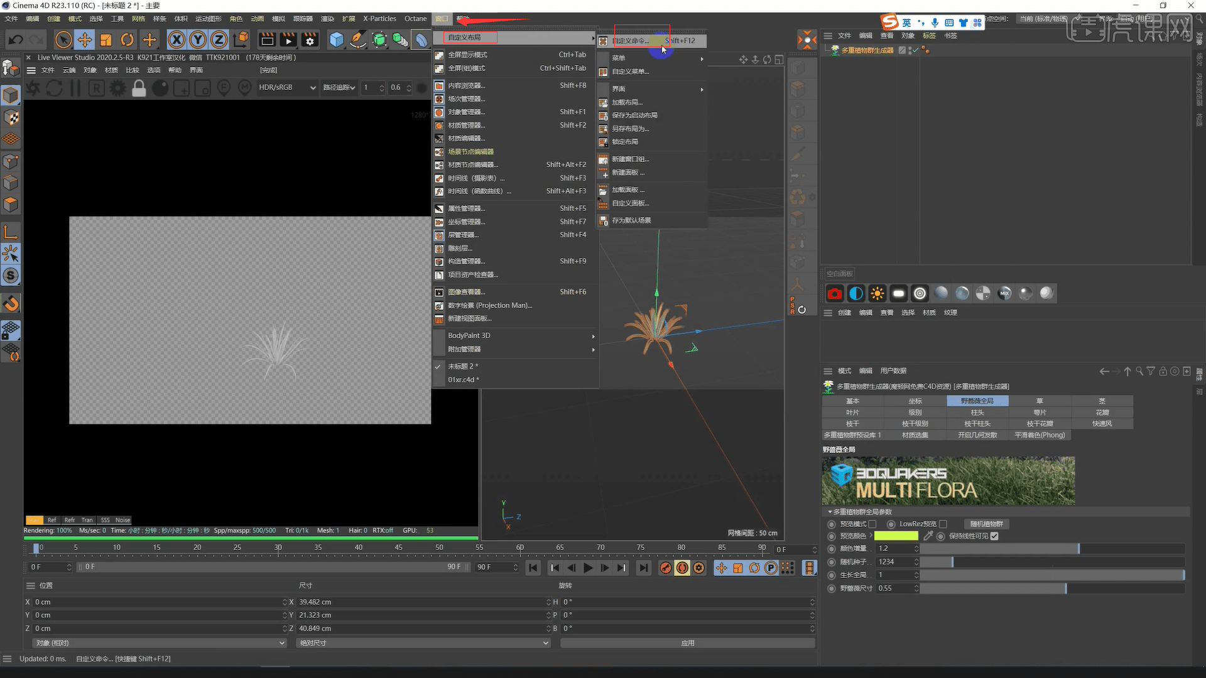This screenshot has width=1206, height=678.
Task: Open the 绝对尺寸 dropdown at the bottom
Action: [x=423, y=643]
